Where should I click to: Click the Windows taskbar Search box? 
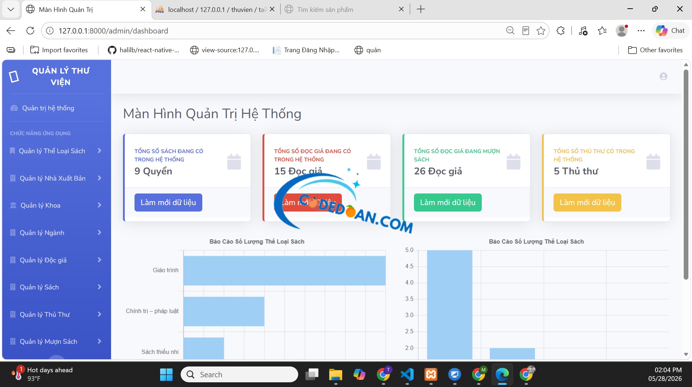click(239, 374)
